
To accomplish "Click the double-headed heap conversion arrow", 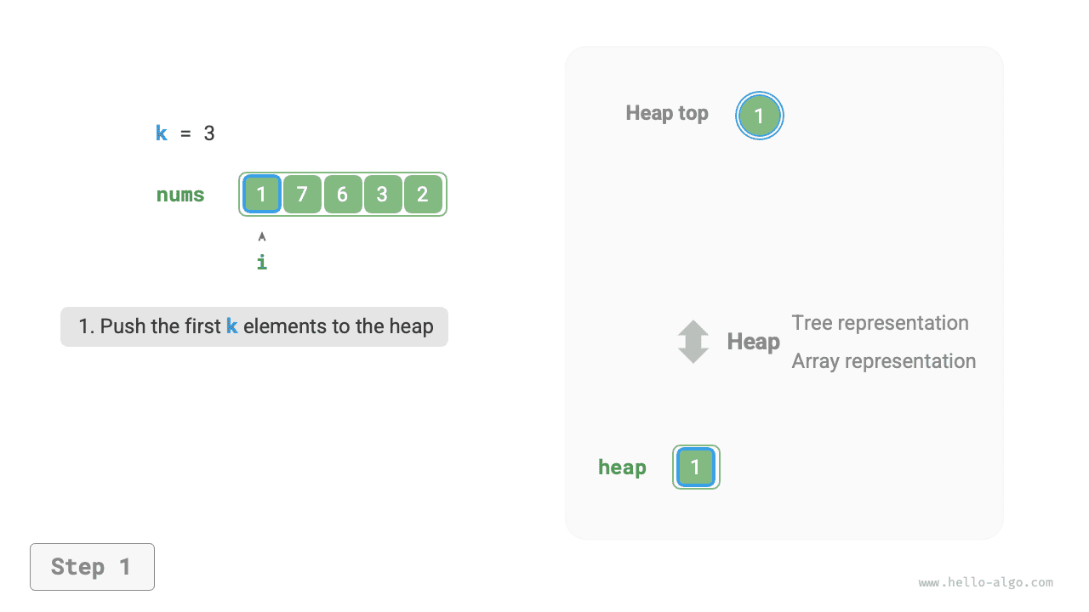I will coord(693,342).
